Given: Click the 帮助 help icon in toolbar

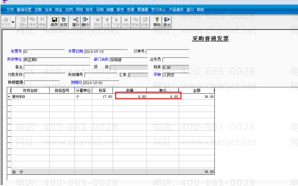Looking at the screenshot, I should point(157,22).
